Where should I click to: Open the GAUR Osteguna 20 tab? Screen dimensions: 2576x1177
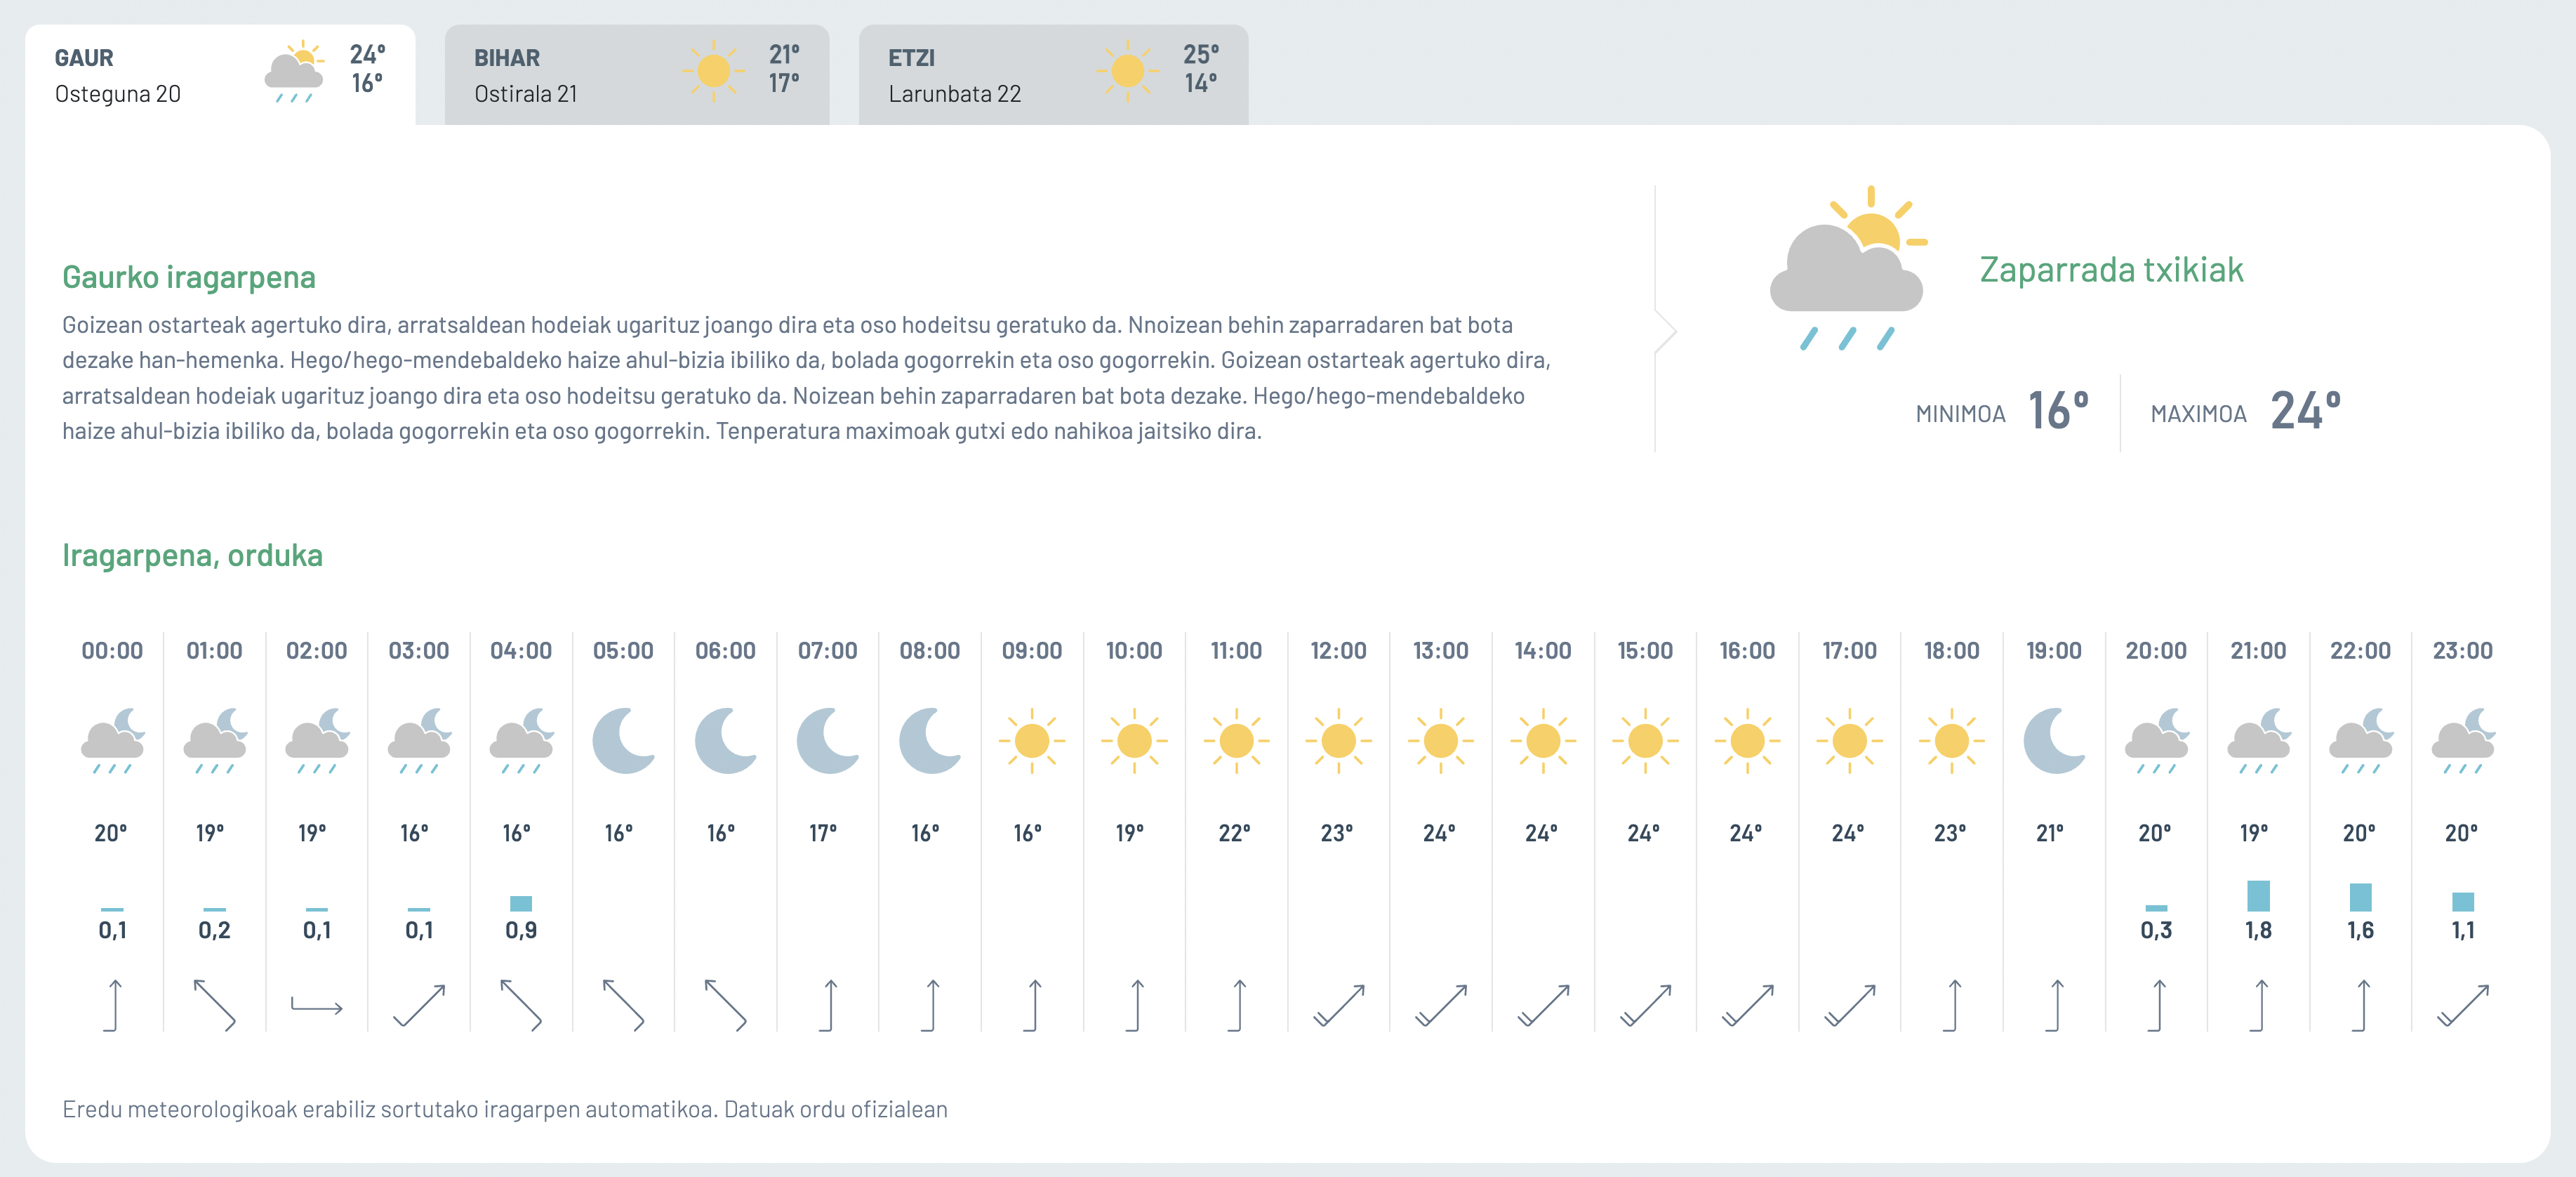click(x=220, y=75)
